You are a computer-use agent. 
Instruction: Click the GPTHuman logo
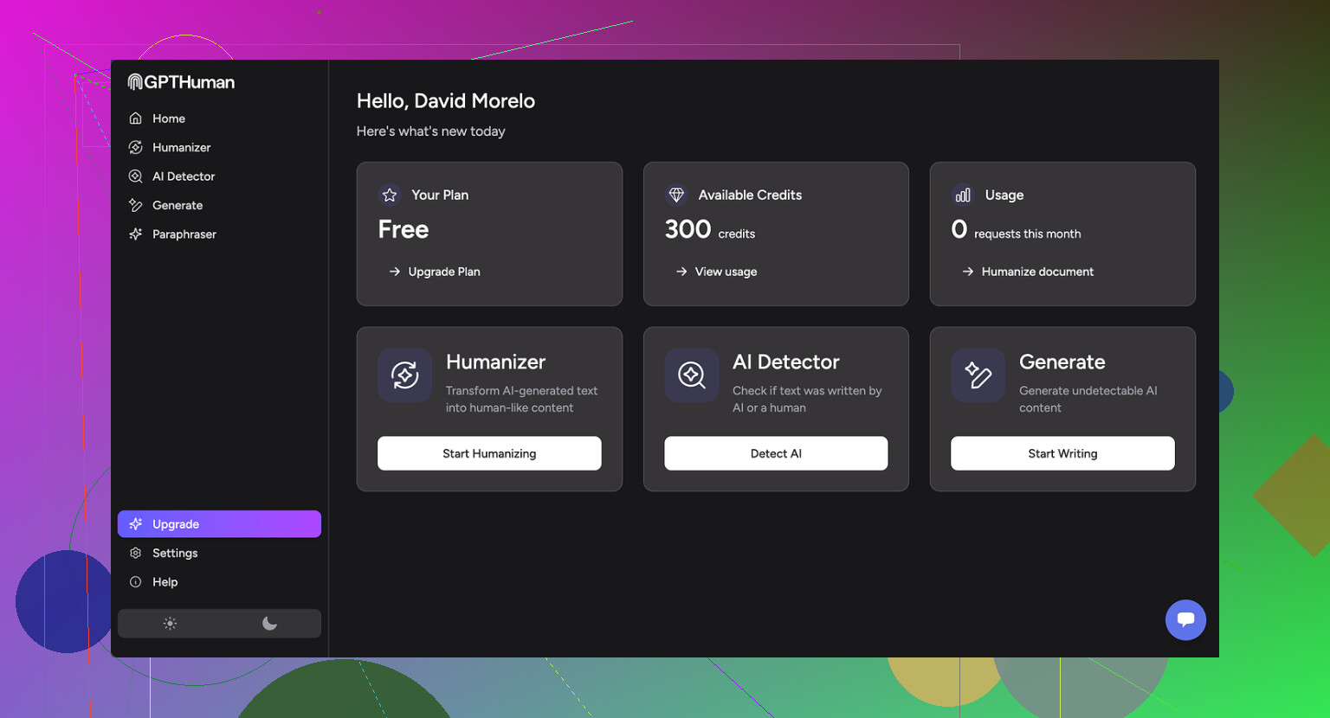(x=181, y=82)
